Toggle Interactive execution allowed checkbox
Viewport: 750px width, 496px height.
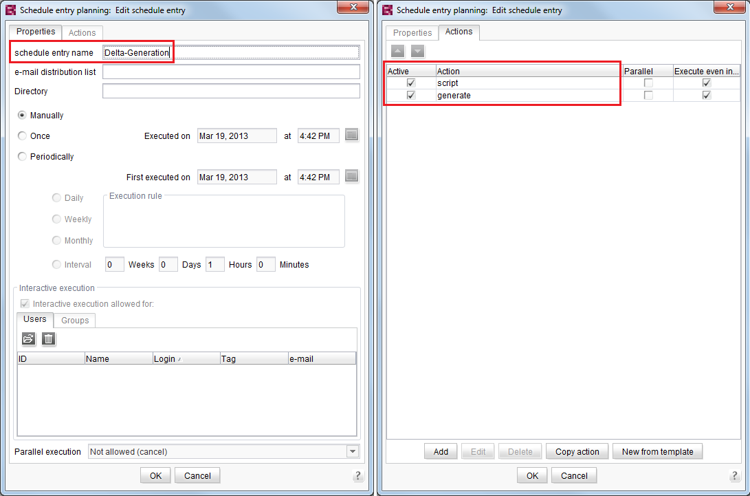25,303
